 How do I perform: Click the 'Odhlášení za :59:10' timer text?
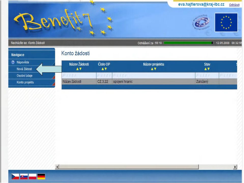pyautogui.click(x=150, y=43)
